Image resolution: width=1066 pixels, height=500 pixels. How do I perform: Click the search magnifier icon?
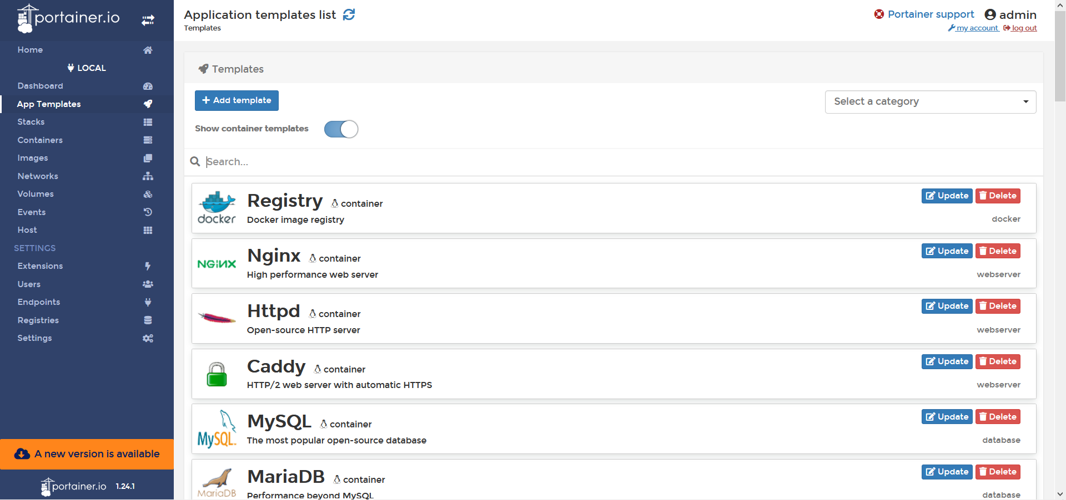coord(195,161)
